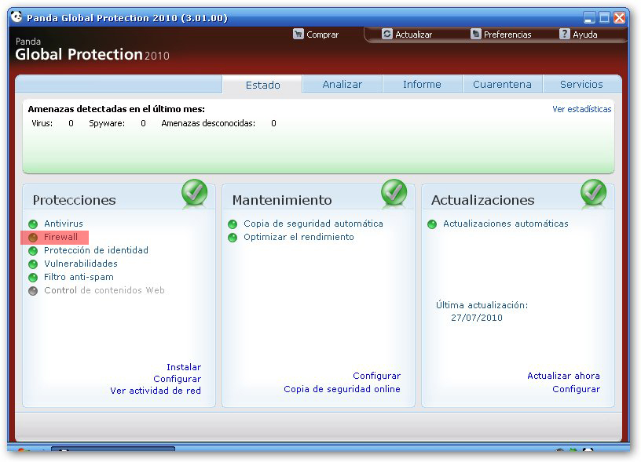Click the question mark Ayuda icon

(x=564, y=34)
